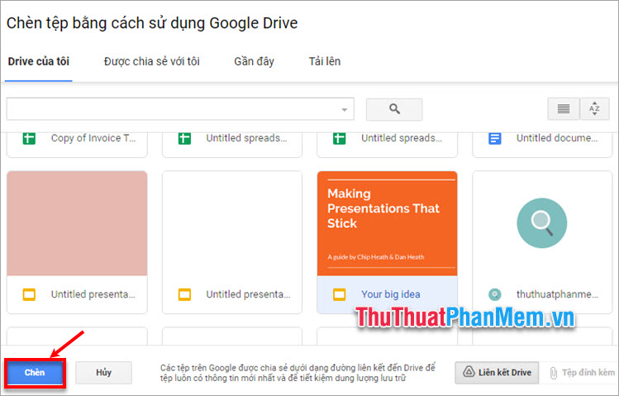619x396 pixels.
Task: Click the blue Chèn button
Action: click(35, 372)
